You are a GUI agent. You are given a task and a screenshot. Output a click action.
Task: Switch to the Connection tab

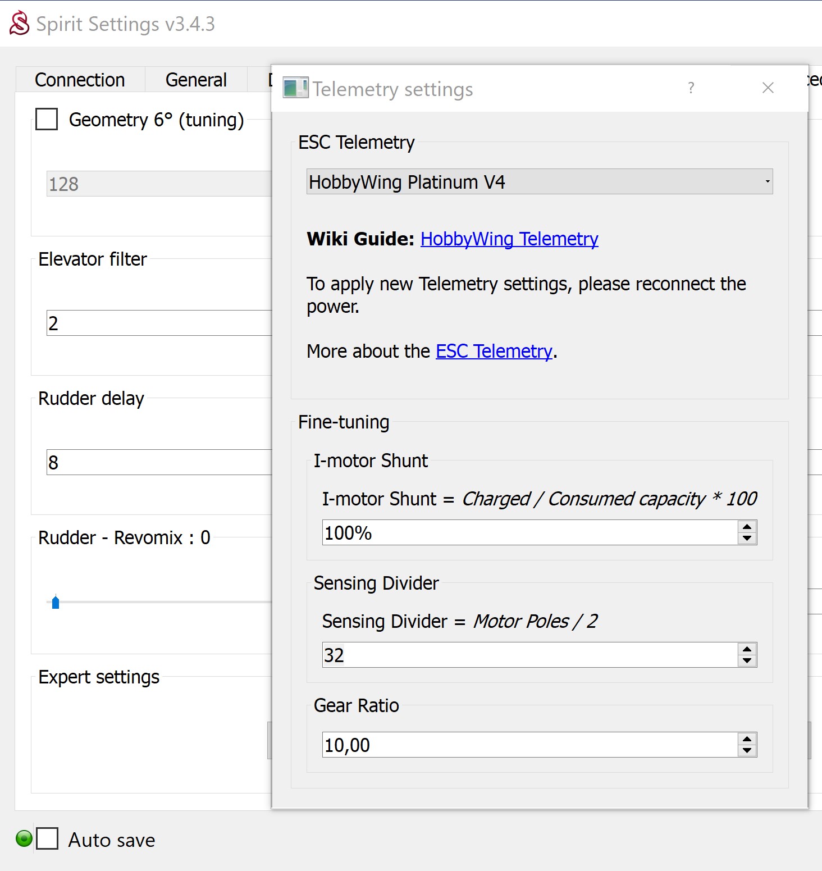pyautogui.click(x=80, y=80)
